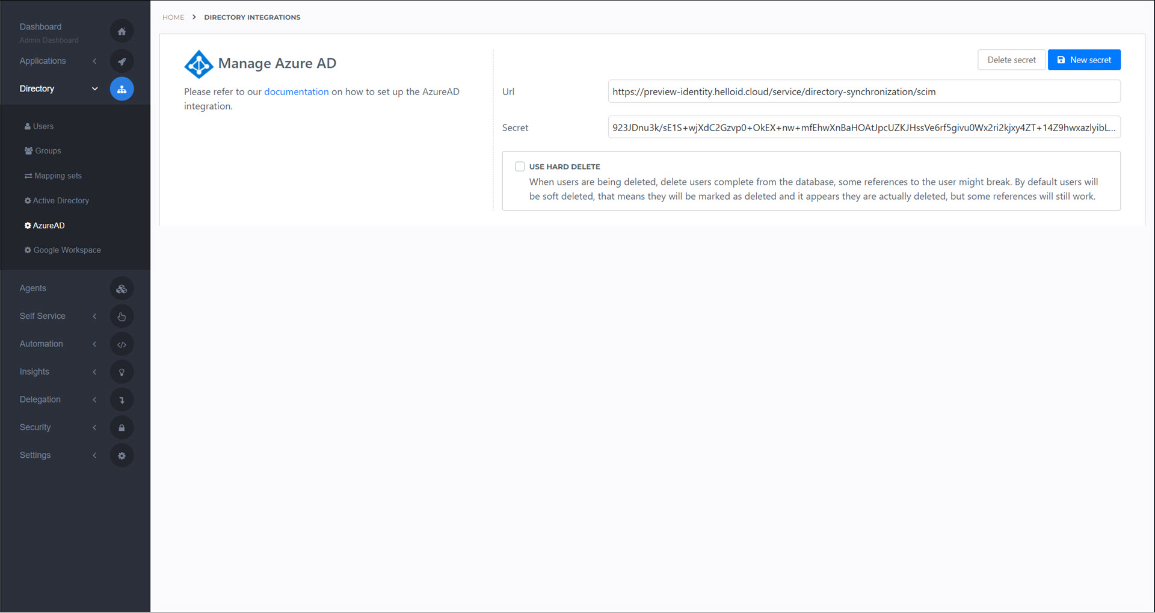Click the Insights lightbulb icon

122,372
